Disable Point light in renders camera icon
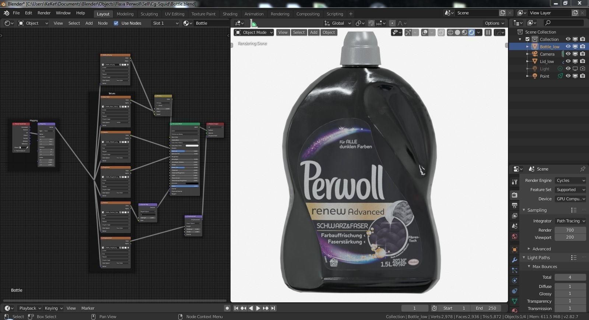This screenshot has height=320, width=589. [582, 76]
